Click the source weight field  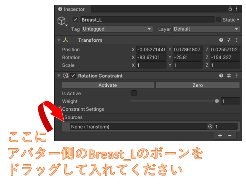click(225, 126)
